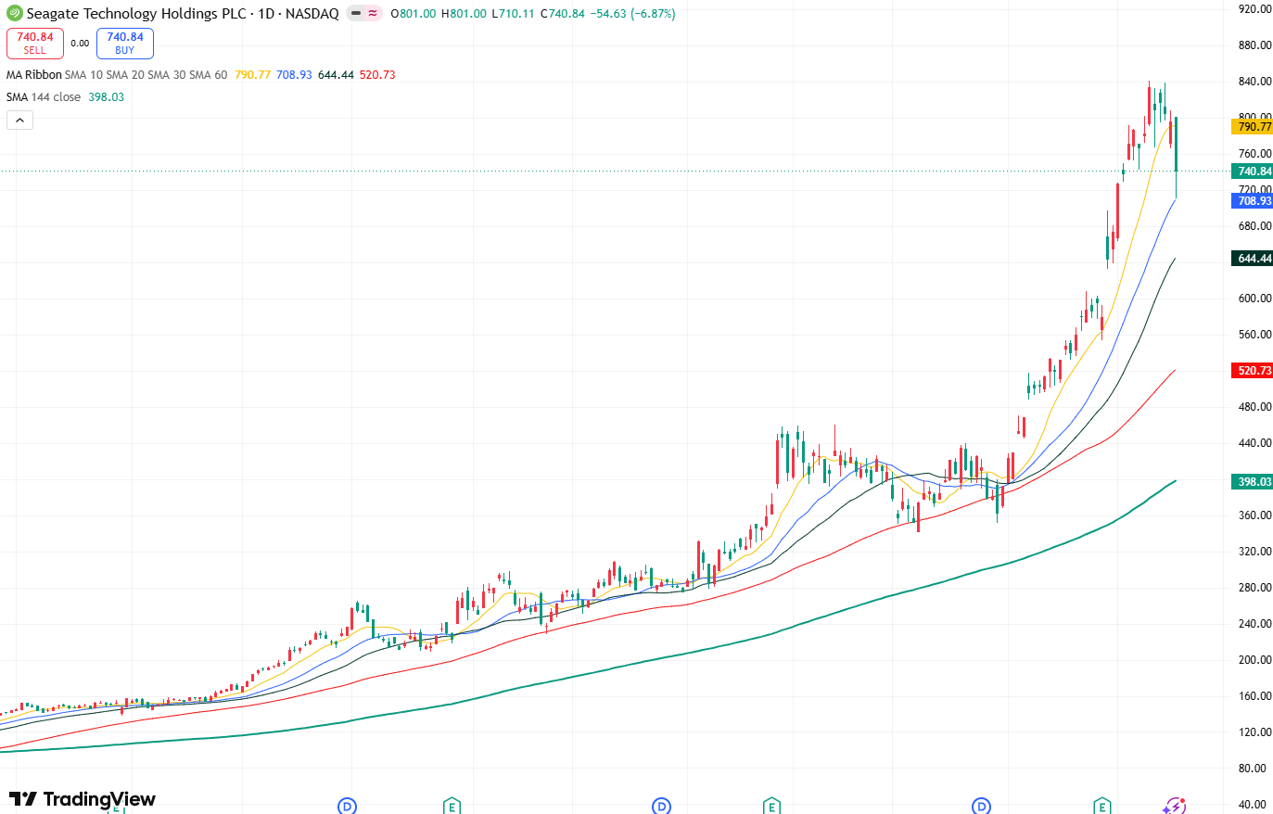Click the 0.00 spread value between Sell and Buy
The height and width of the screenshot is (814, 1273).
[81, 44]
